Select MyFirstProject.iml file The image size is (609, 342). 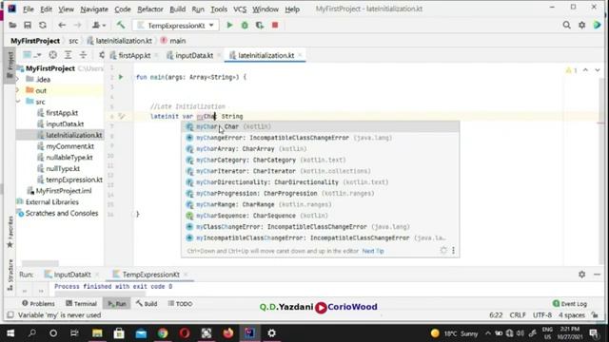point(64,191)
